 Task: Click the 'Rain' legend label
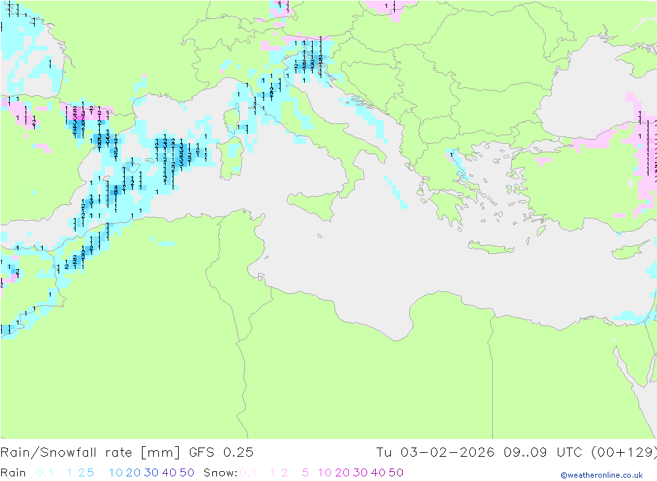click(13, 472)
